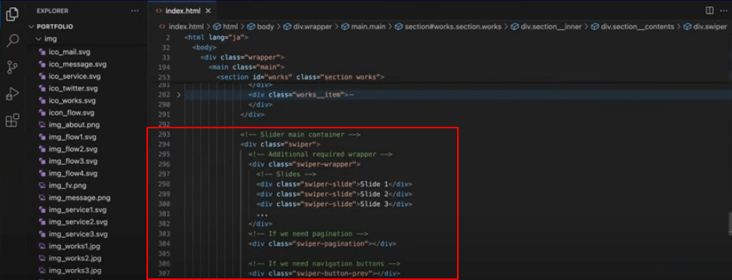The height and width of the screenshot is (280, 732).
Task: Select the index.html editor tab
Action: click(x=182, y=11)
